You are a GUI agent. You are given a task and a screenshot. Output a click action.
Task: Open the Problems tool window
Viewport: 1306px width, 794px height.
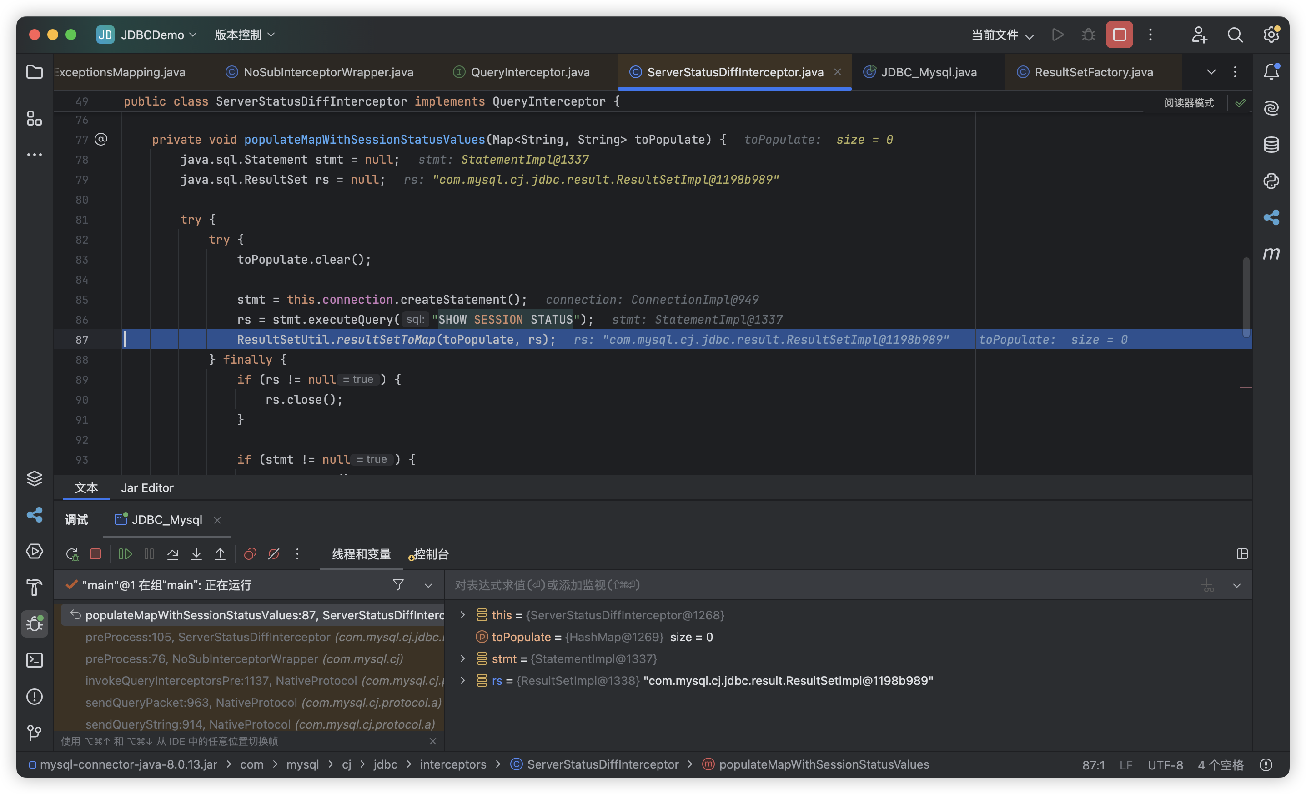pyautogui.click(x=35, y=697)
